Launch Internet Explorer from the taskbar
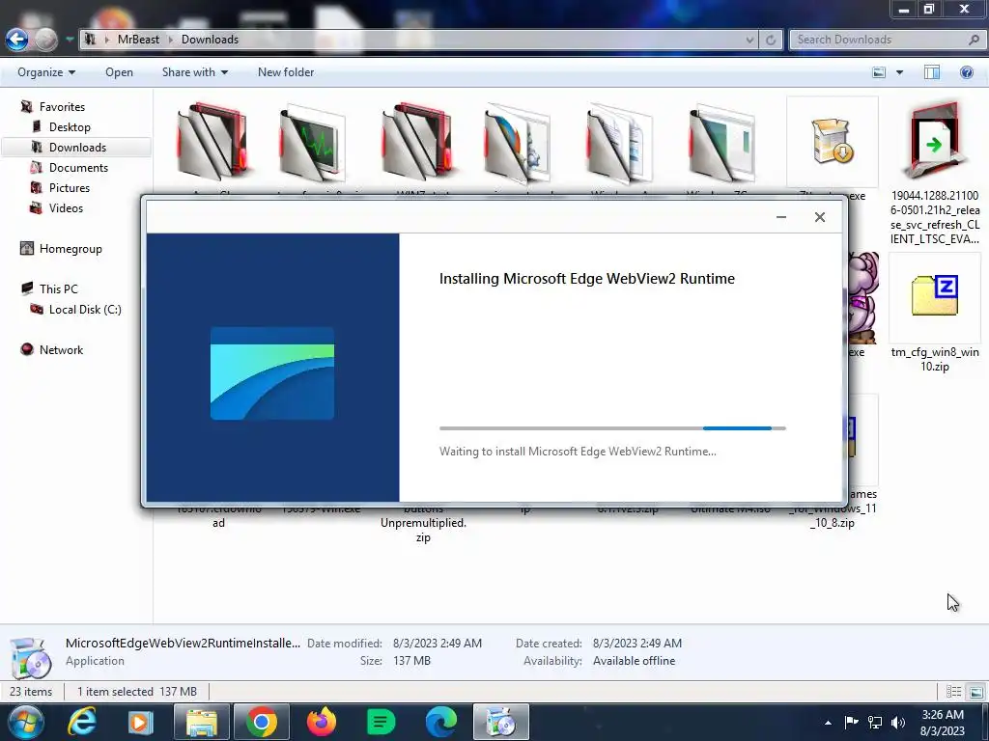 tap(83, 722)
